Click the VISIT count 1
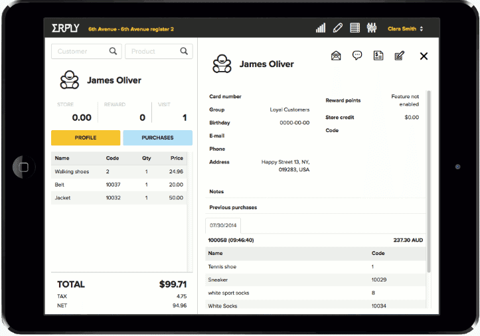The image size is (480, 336). click(x=185, y=118)
